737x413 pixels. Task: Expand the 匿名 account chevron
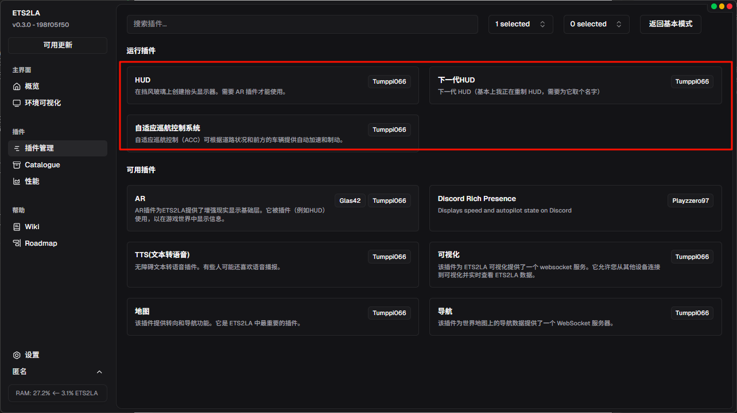pos(99,372)
